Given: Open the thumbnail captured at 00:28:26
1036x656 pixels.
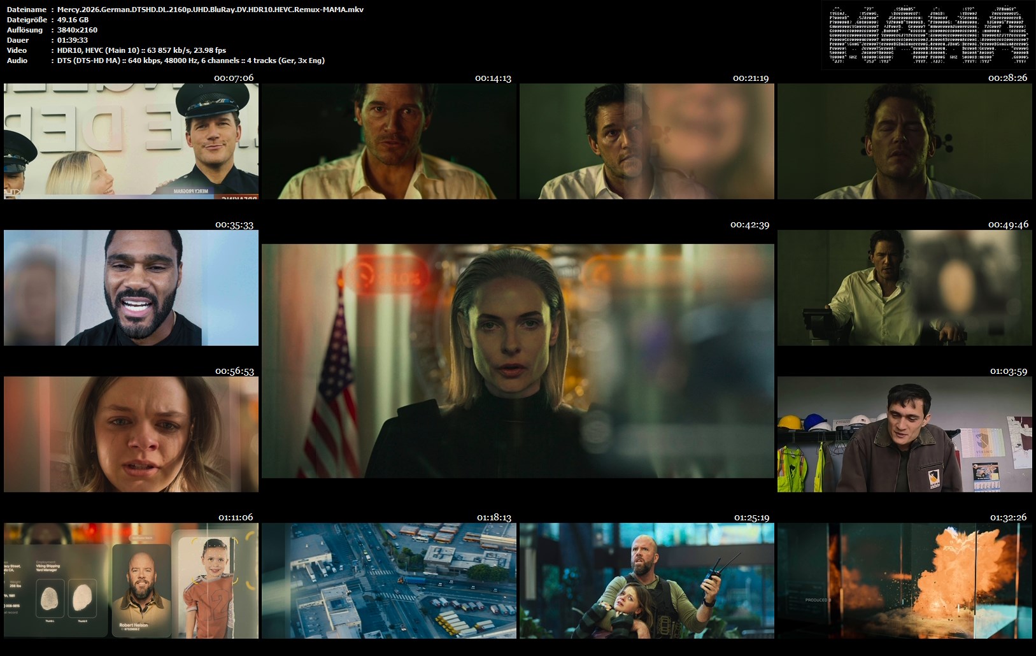Looking at the screenshot, I should pyautogui.click(x=905, y=141).
